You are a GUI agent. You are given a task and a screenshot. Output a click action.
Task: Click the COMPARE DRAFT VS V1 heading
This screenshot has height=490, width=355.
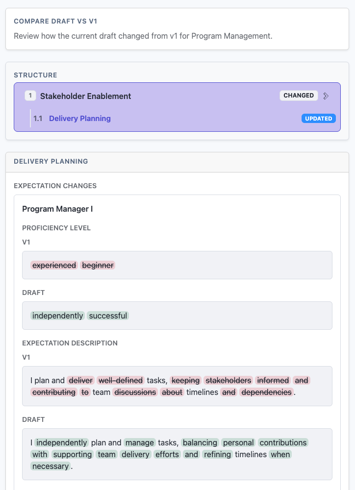click(x=55, y=21)
